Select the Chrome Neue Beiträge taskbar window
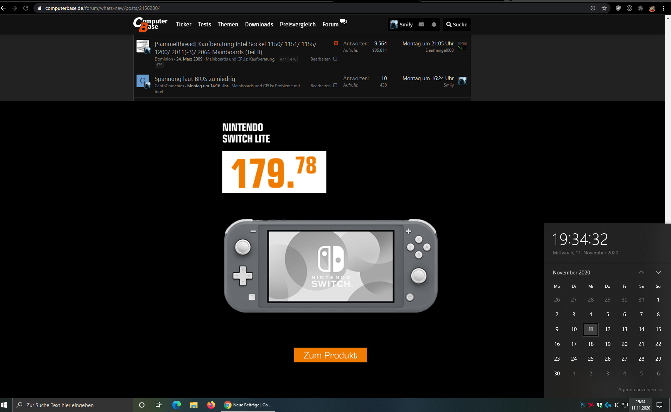The height and width of the screenshot is (412, 671). tap(248, 405)
